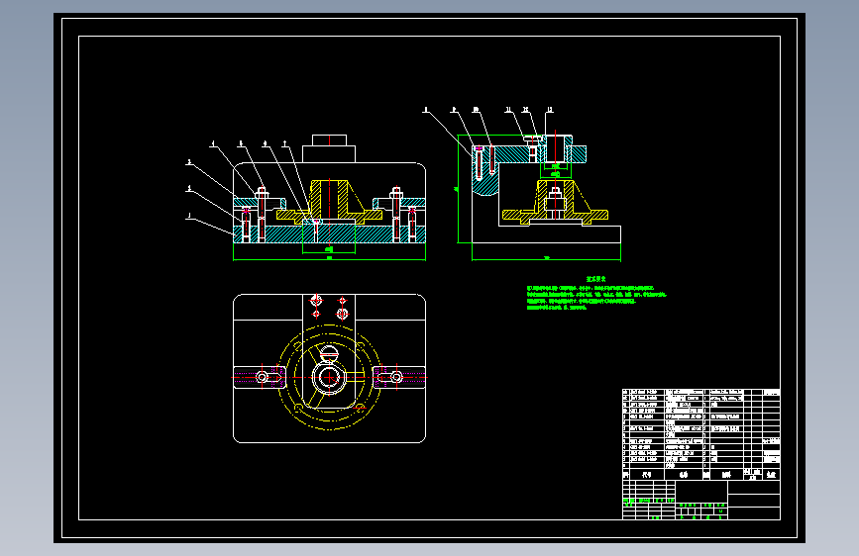Pick balloon label 11 above side view

[x=508, y=110]
